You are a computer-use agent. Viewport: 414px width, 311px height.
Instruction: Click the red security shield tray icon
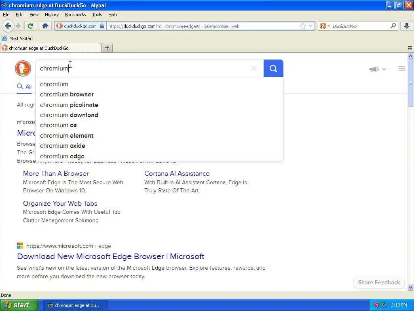coord(376,305)
